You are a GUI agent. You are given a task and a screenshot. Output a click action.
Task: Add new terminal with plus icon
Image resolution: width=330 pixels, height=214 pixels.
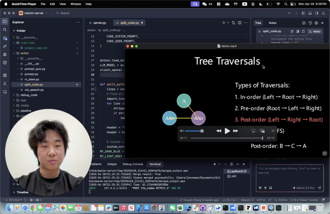pos(215,164)
